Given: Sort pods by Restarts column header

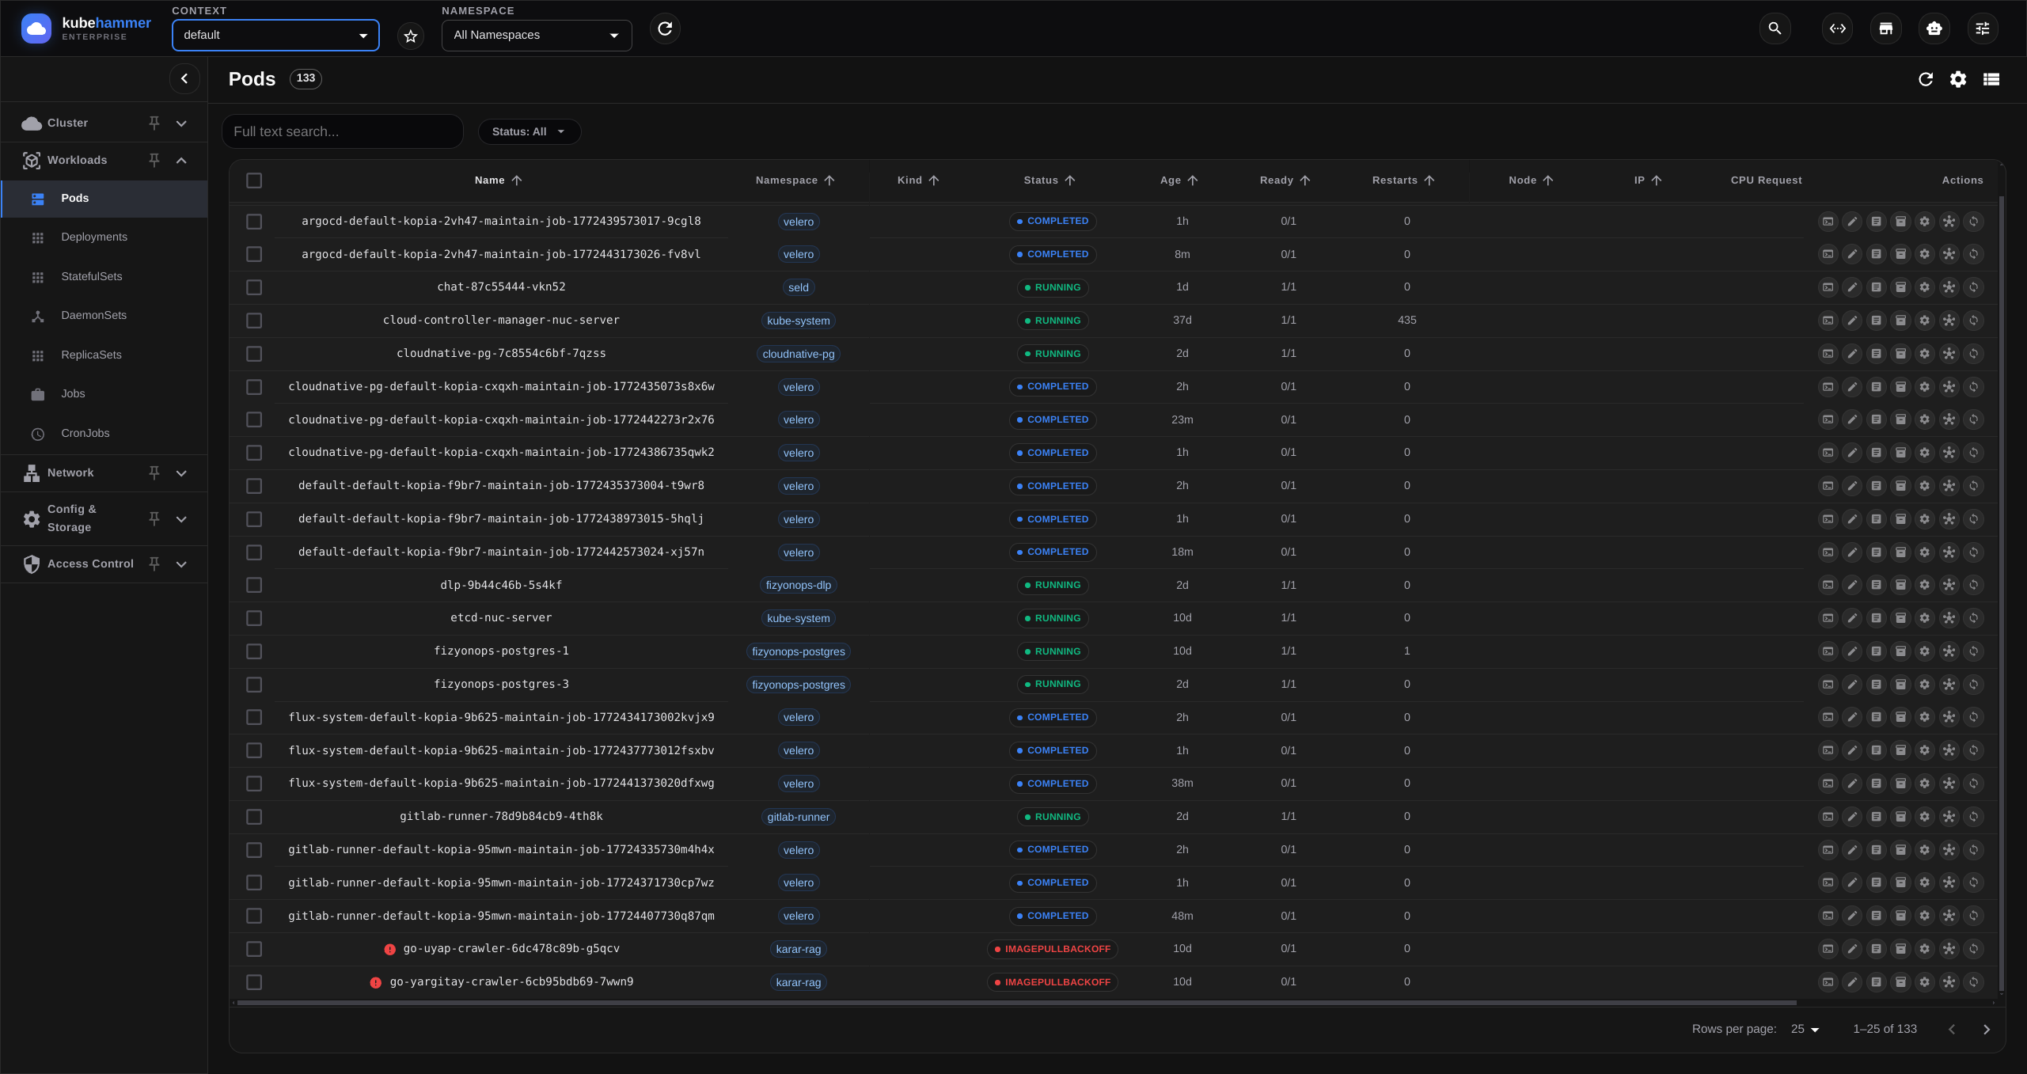Looking at the screenshot, I should pyautogui.click(x=1403, y=180).
